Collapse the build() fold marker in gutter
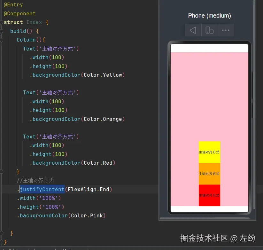The image size is (263, 250). coord(2,31)
